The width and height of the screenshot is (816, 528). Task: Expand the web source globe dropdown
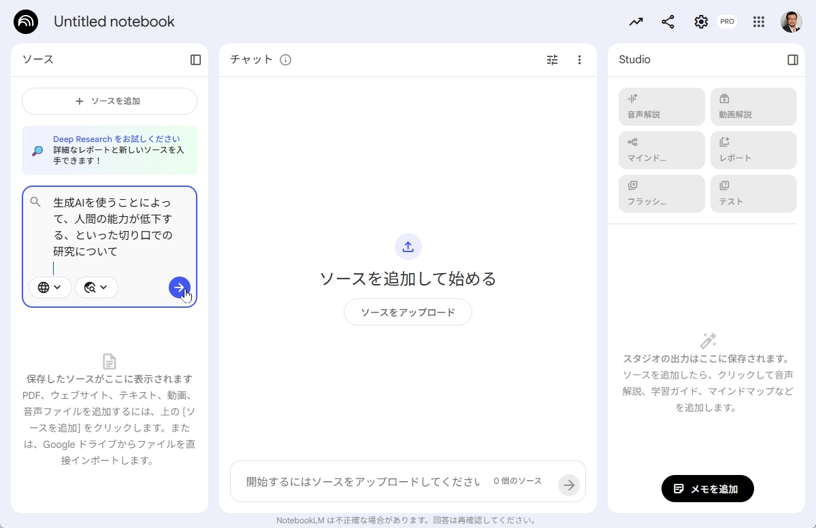(50, 287)
